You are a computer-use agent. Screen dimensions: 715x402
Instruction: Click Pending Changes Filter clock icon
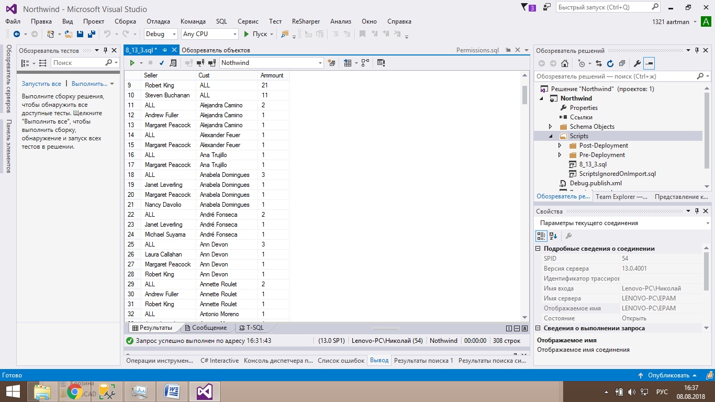point(582,63)
